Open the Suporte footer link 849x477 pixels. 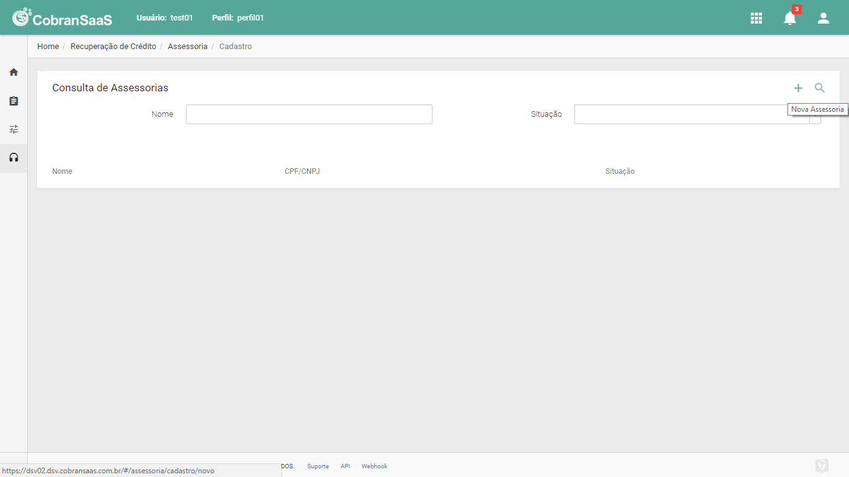(318, 466)
